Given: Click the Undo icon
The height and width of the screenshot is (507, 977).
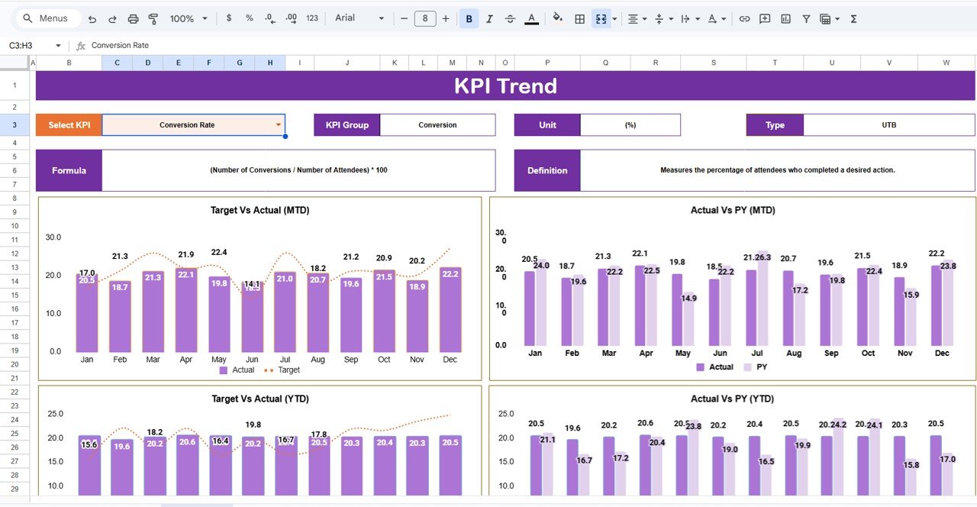Looking at the screenshot, I should click(x=92, y=18).
